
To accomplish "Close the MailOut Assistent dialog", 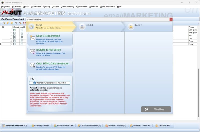I will pyautogui.click(x=171, y=19).
